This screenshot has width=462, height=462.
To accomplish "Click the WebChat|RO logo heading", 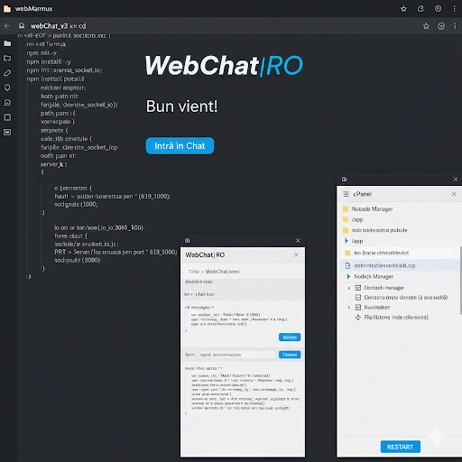I will (224, 65).
